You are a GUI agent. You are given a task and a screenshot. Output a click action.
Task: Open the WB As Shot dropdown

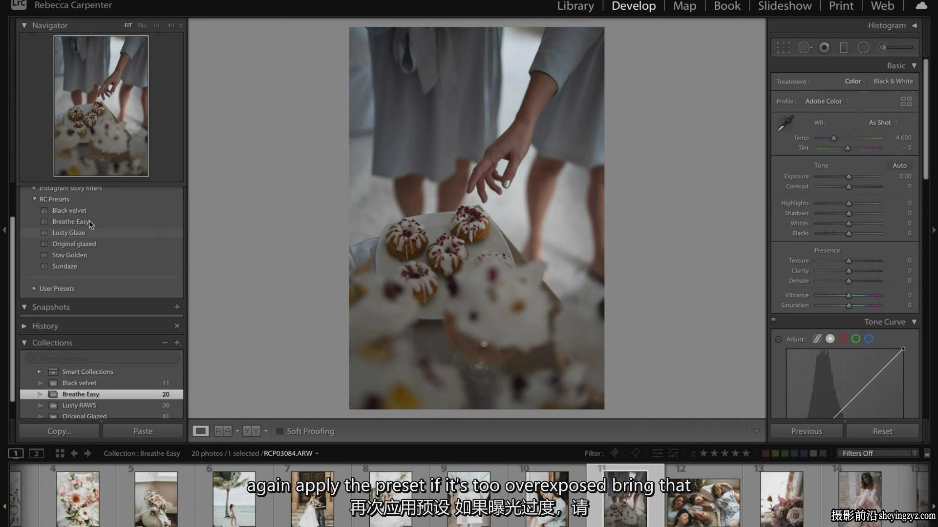pyautogui.click(x=883, y=122)
